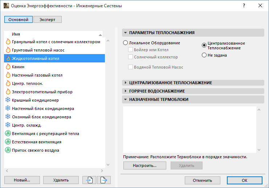The image size is (269, 188).
Task: Click fan icon of Естественная вентиляция
Action: pyautogui.click(x=8, y=142)
